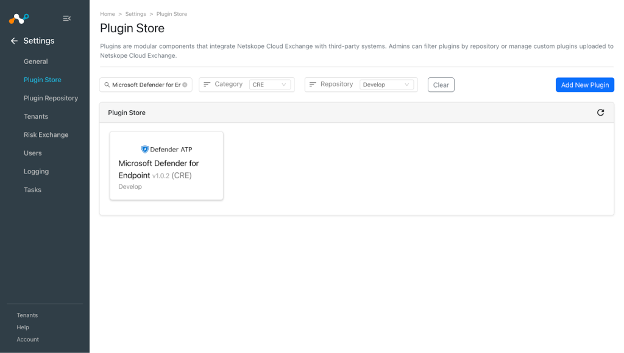Collapse the sidebar menu icon
Screen dimensions: 624x353
(67, 18)
